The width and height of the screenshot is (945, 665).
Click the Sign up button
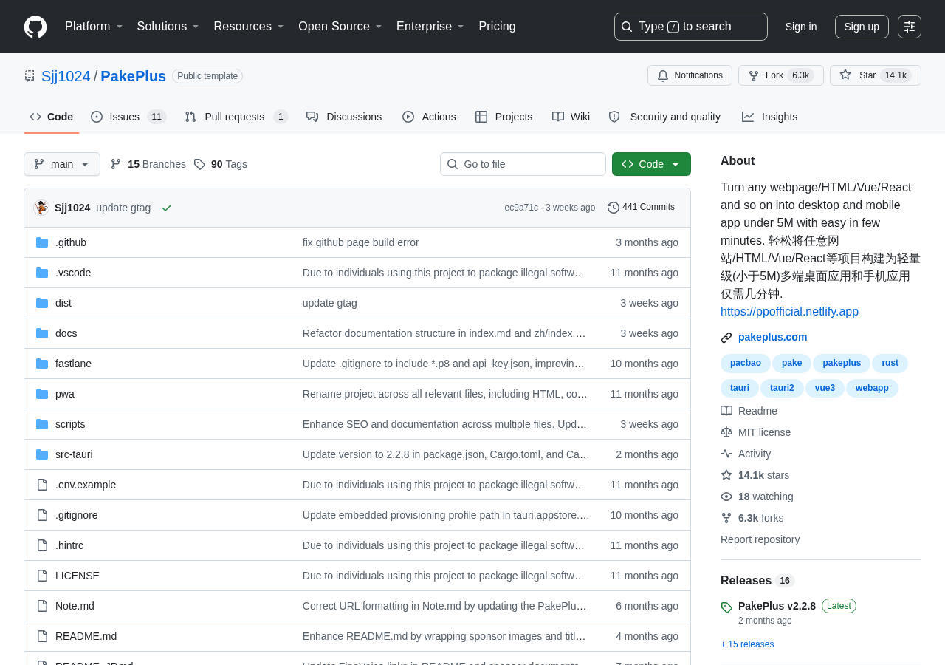coord(862,27)
